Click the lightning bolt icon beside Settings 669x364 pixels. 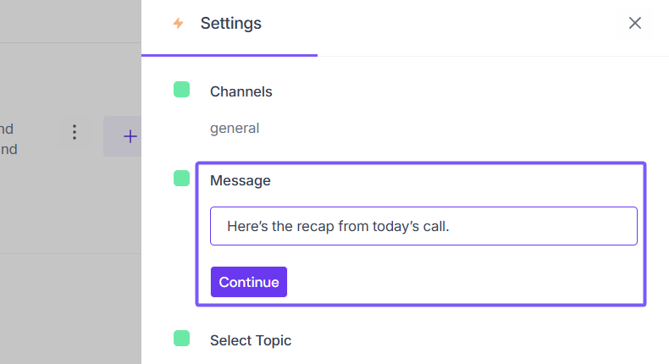coord(178,24)
